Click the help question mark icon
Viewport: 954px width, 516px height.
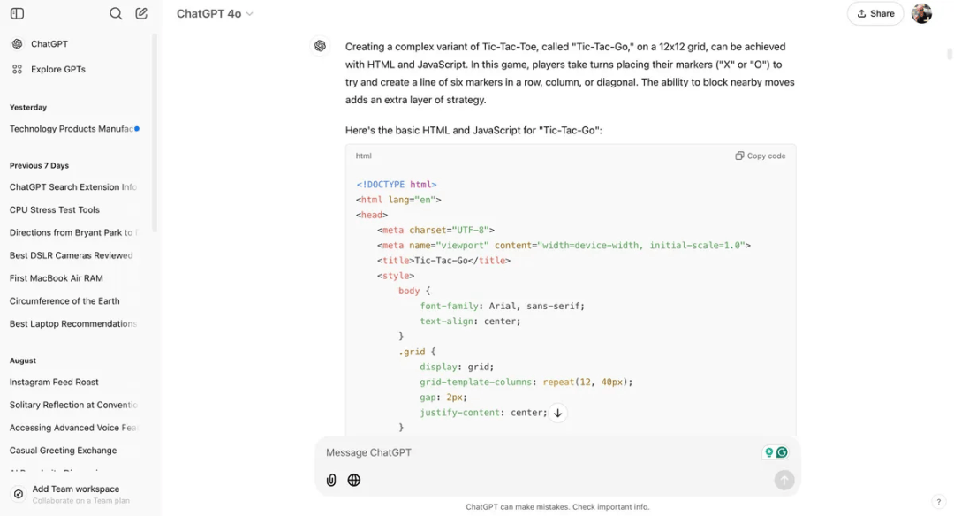coord(939,502)
